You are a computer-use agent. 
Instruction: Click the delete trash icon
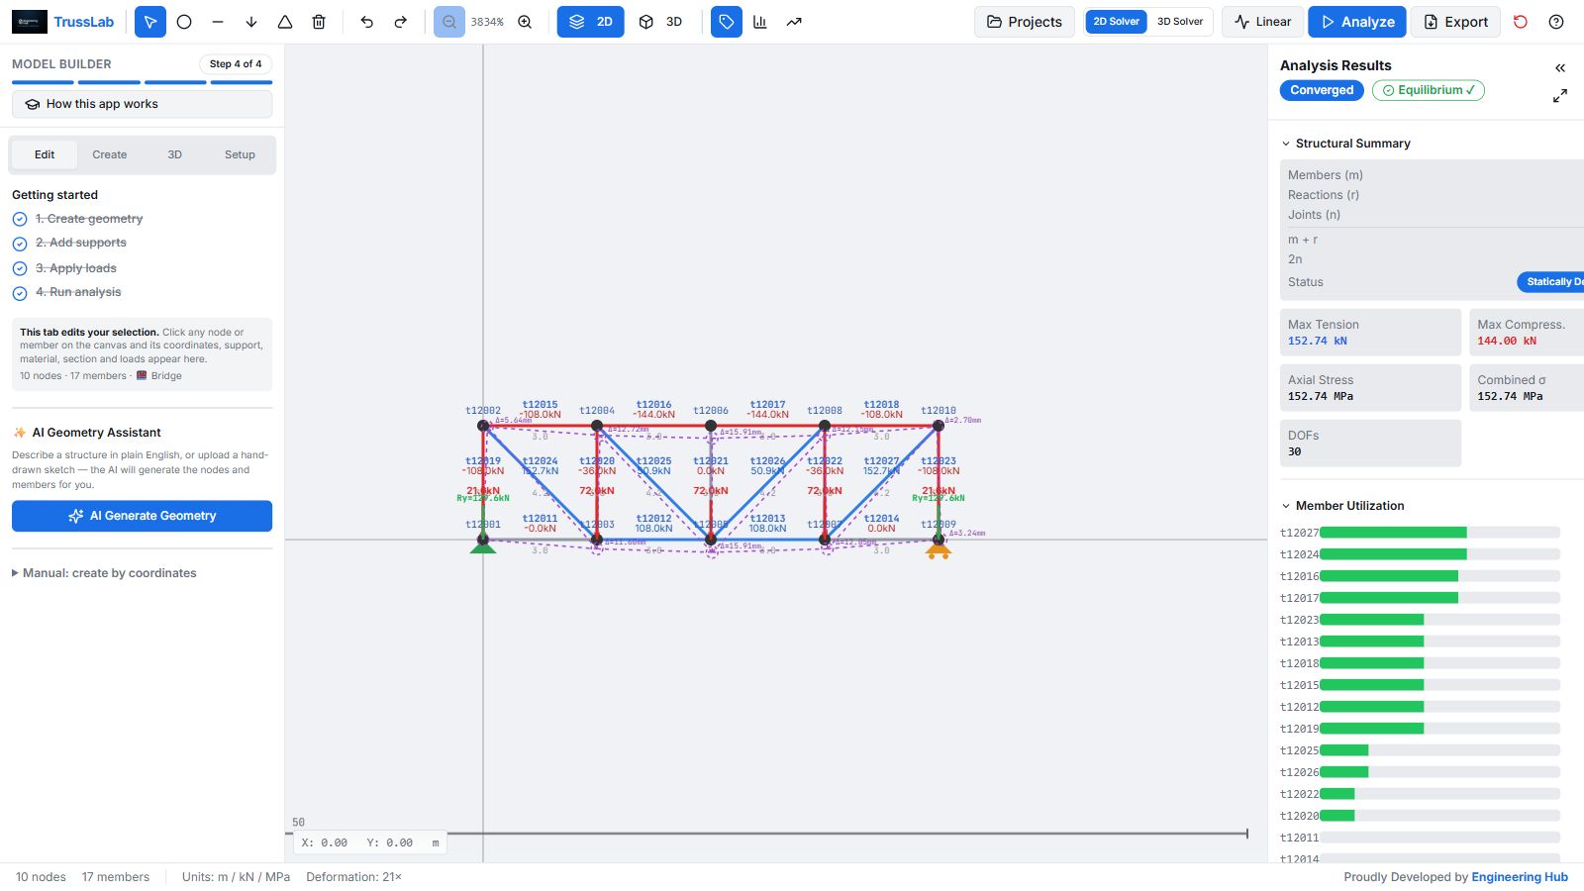pos(319,22)
